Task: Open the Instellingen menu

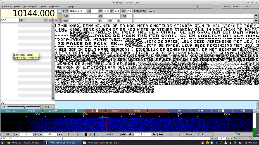Action: pos(30,6)
